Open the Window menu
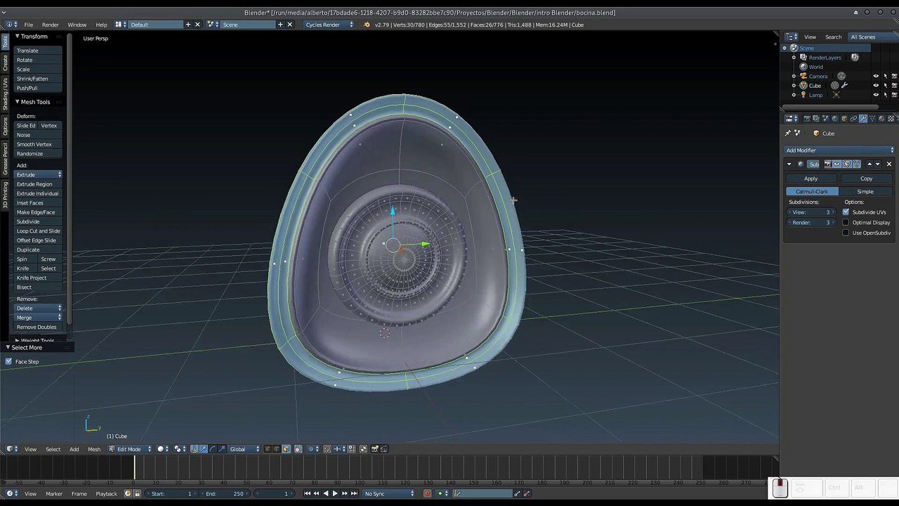This screenshot has height=506, width=899. point(77,25)
